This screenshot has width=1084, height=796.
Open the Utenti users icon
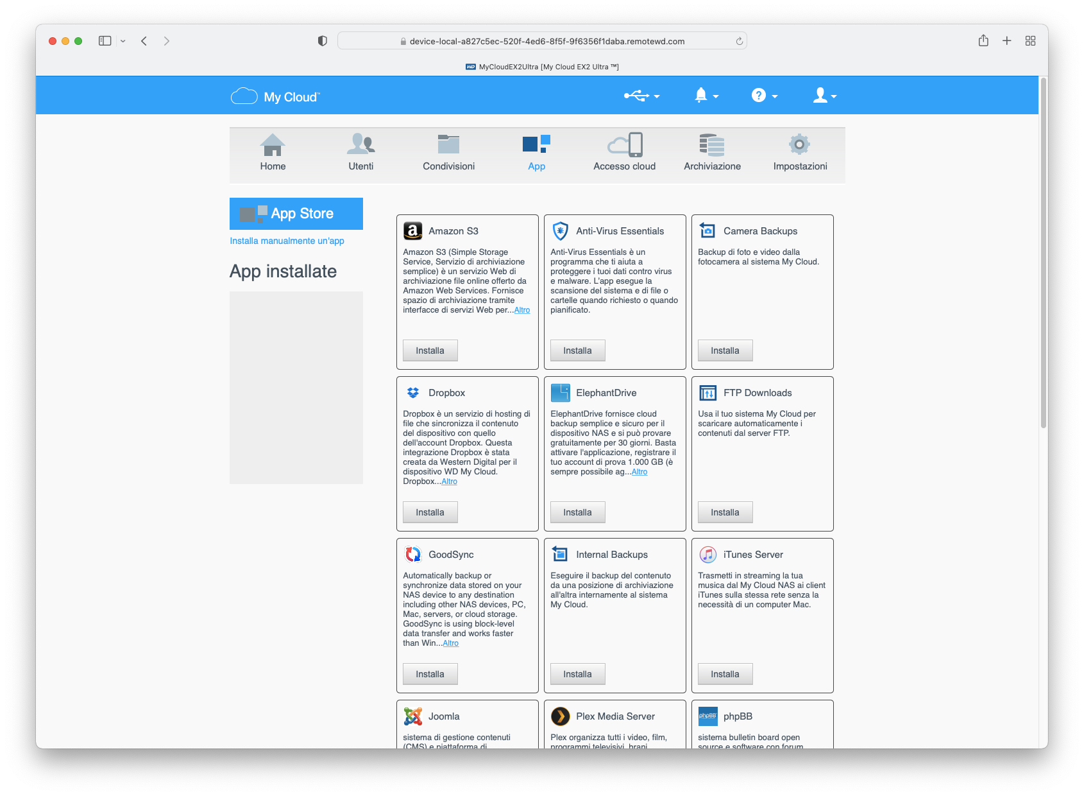pyautogui.click(x=360, y=144)
